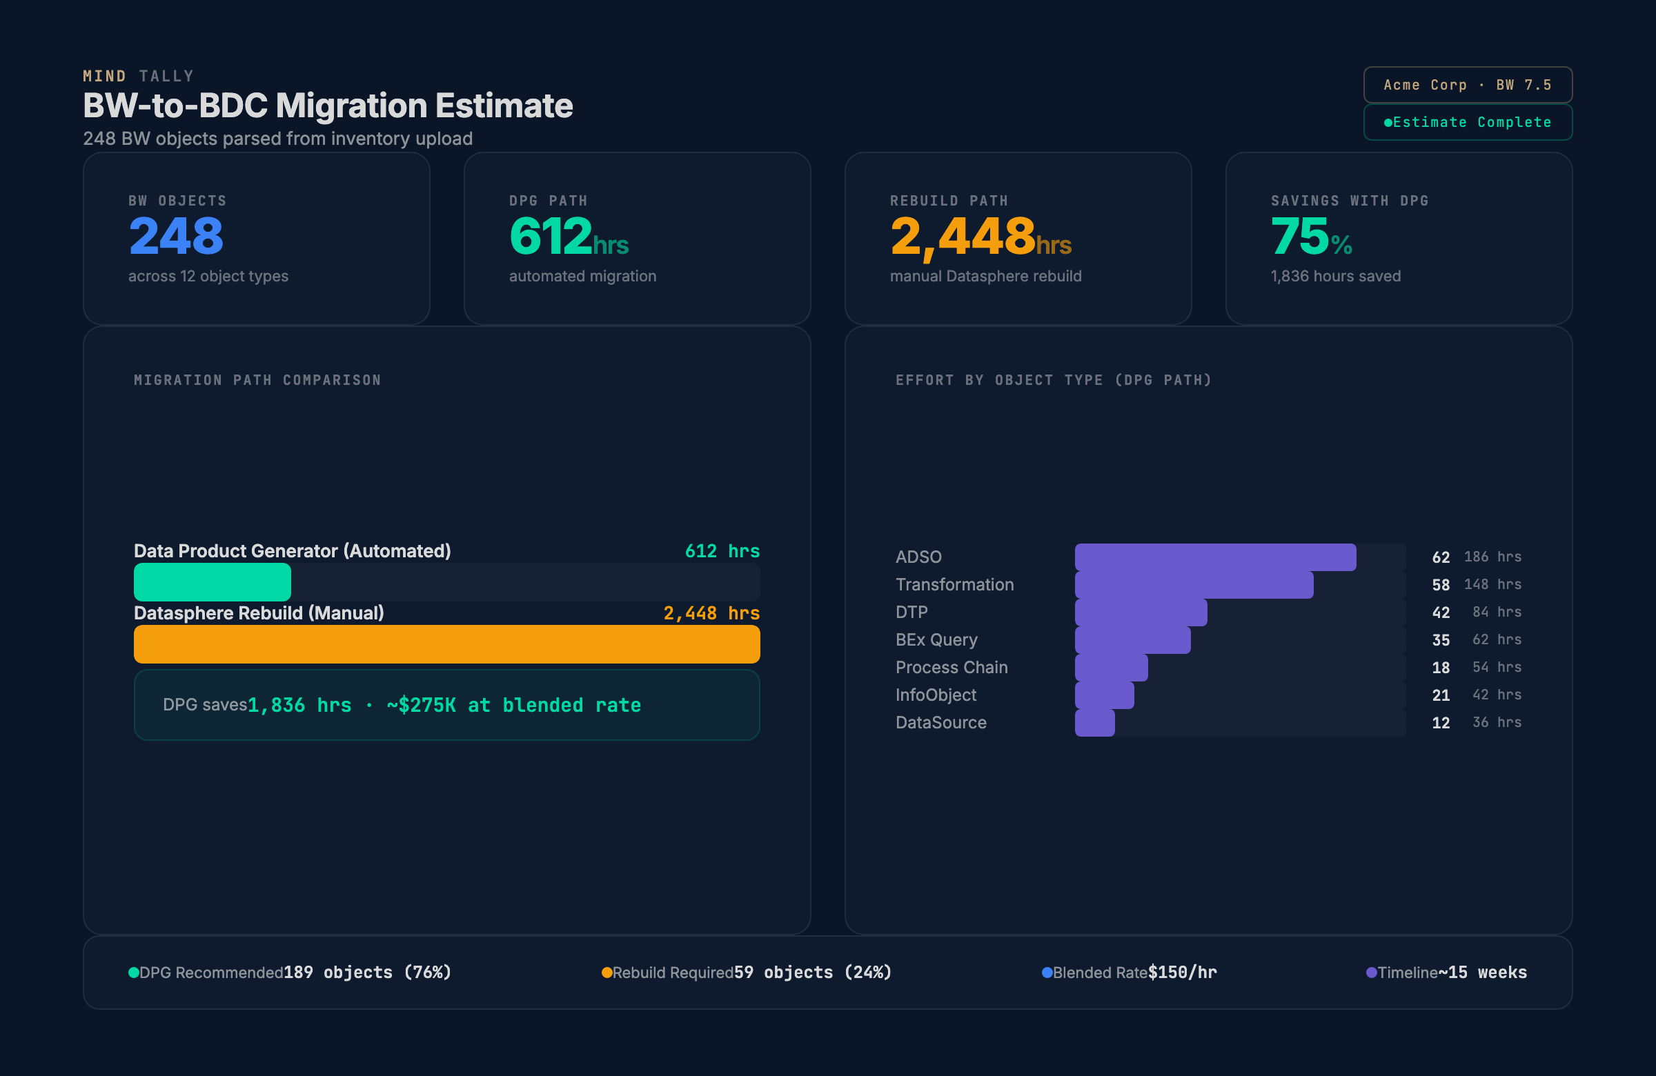Click the orange Datasphere Rebuild bar
1656x1076 pixels.
446,644
